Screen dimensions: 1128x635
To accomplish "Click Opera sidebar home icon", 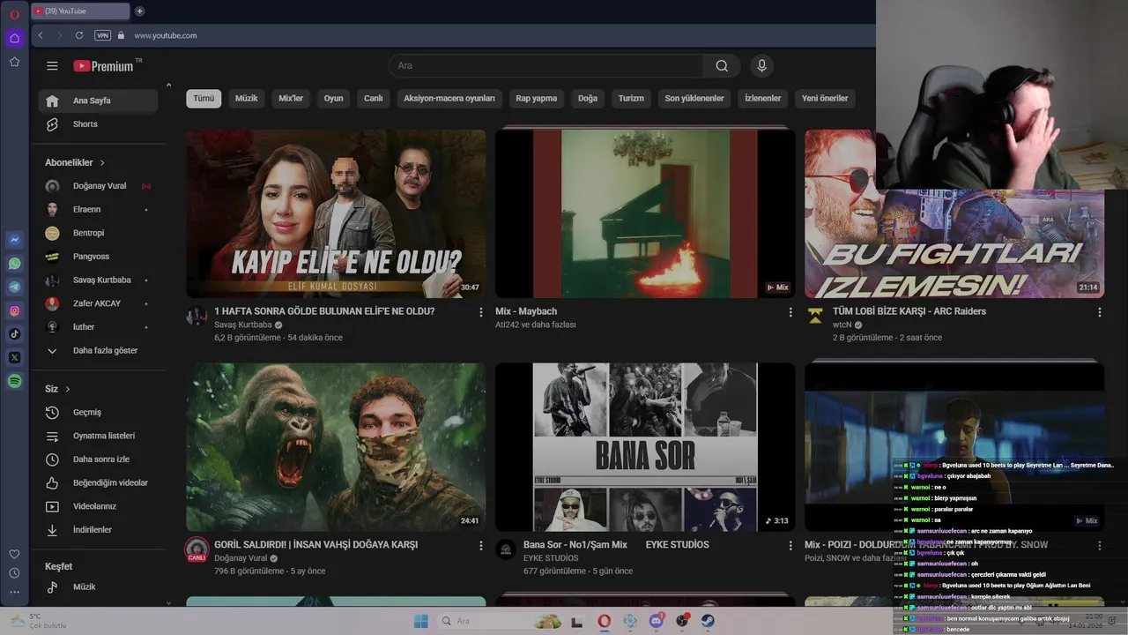I will pyautogui.click(x=15, y=38).
